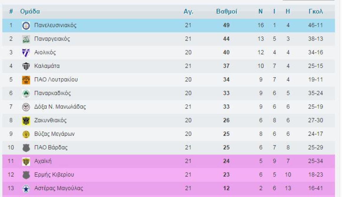The width and height of the screenshot is (342, 197).
Task: Click the Αχαϊκή striped crest icon
Action: point(26,161)
